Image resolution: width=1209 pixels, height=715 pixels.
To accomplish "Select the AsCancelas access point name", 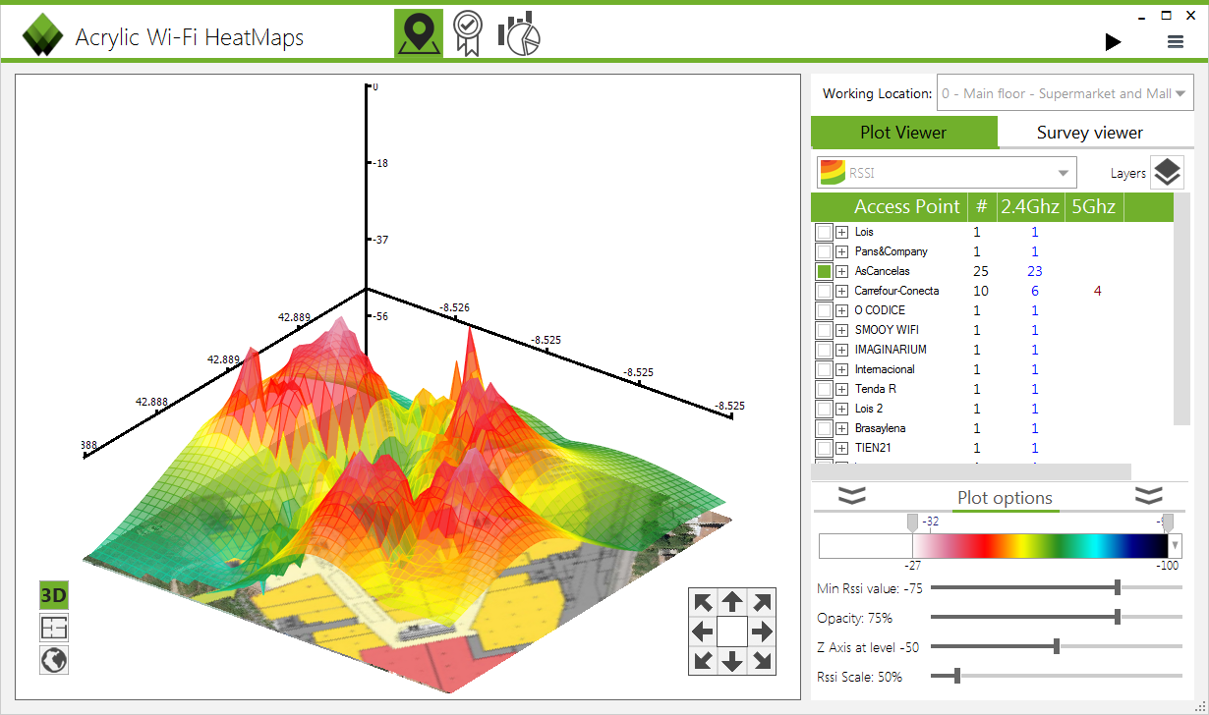I will coord(883,271).
